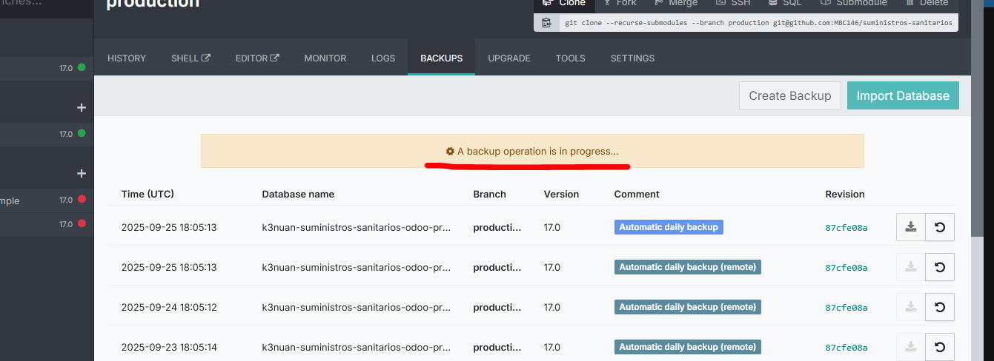Screen dimensions: 994x361
Task: Go to the Monitor tab
Action: click(x=325, y=58)
